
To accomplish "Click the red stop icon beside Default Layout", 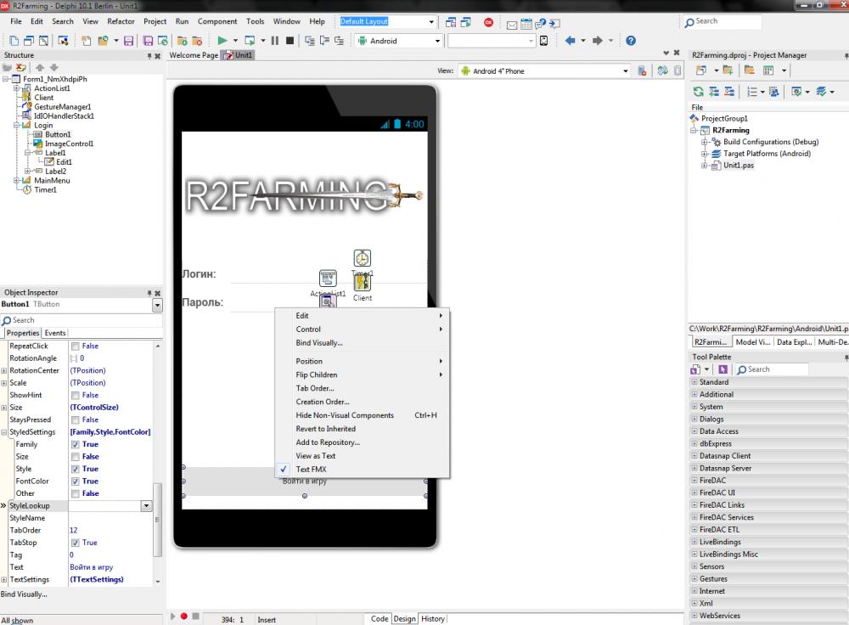I will pyautogui.click(x=488, y=22).
